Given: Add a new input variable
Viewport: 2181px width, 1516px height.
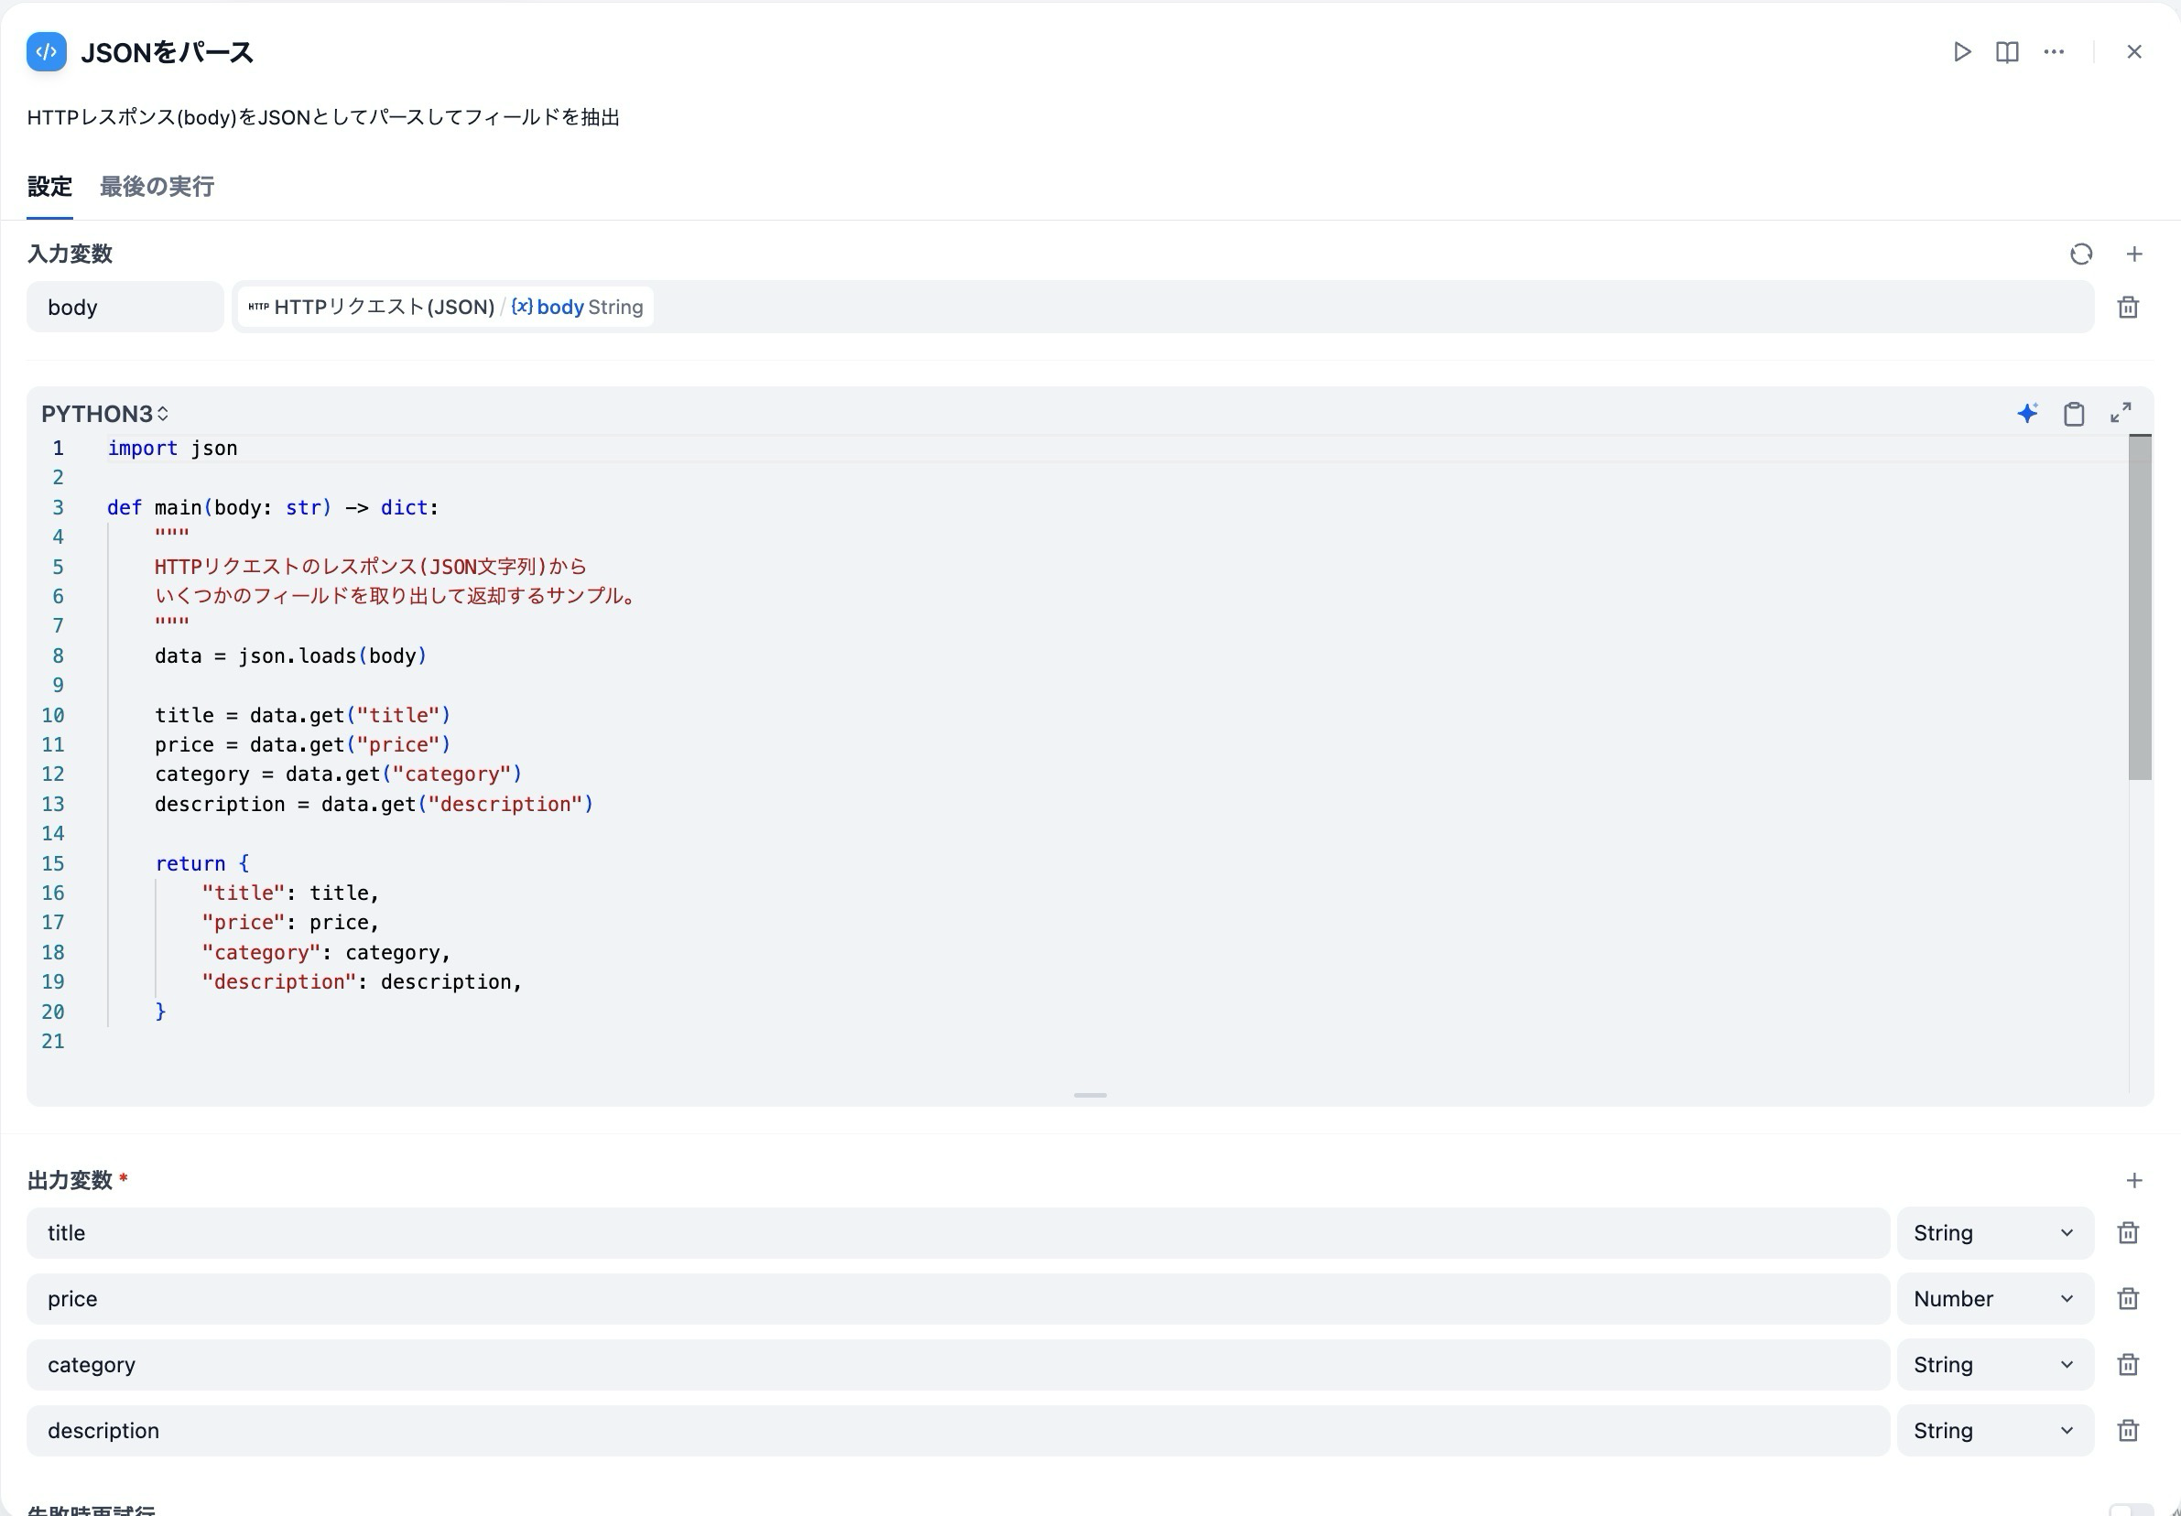Looking at the screenshot, I should [2134, 254].
